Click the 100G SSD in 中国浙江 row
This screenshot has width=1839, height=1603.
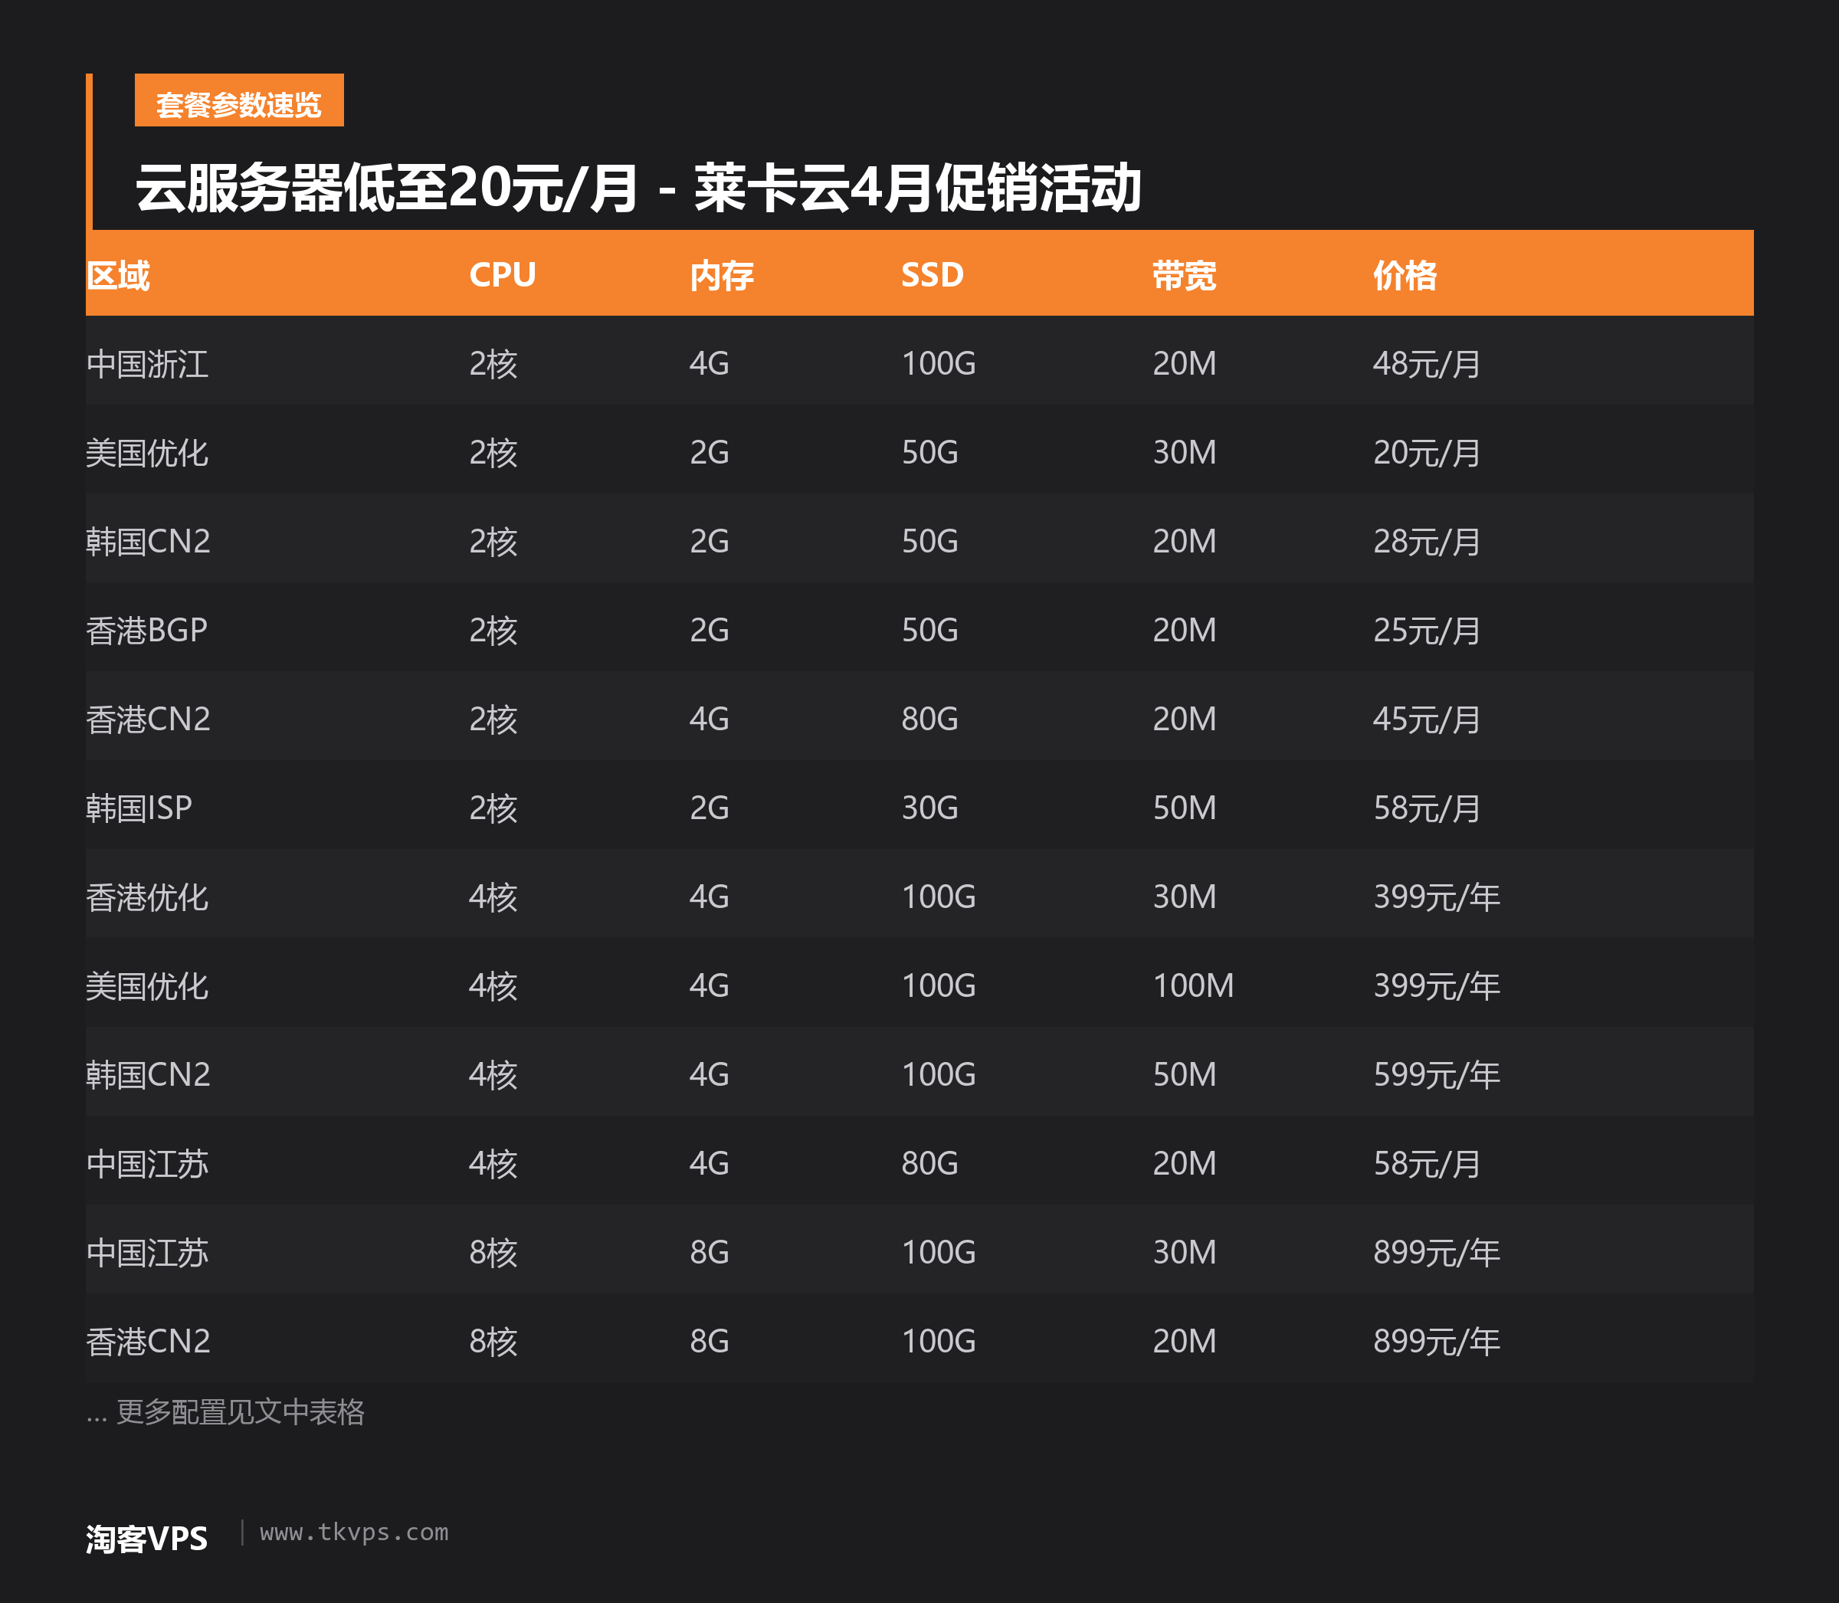coord(939,364)
